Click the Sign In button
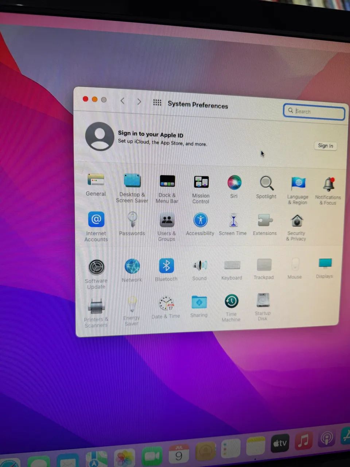Screen dimensions: 350x467 click(x=326, y=146)
